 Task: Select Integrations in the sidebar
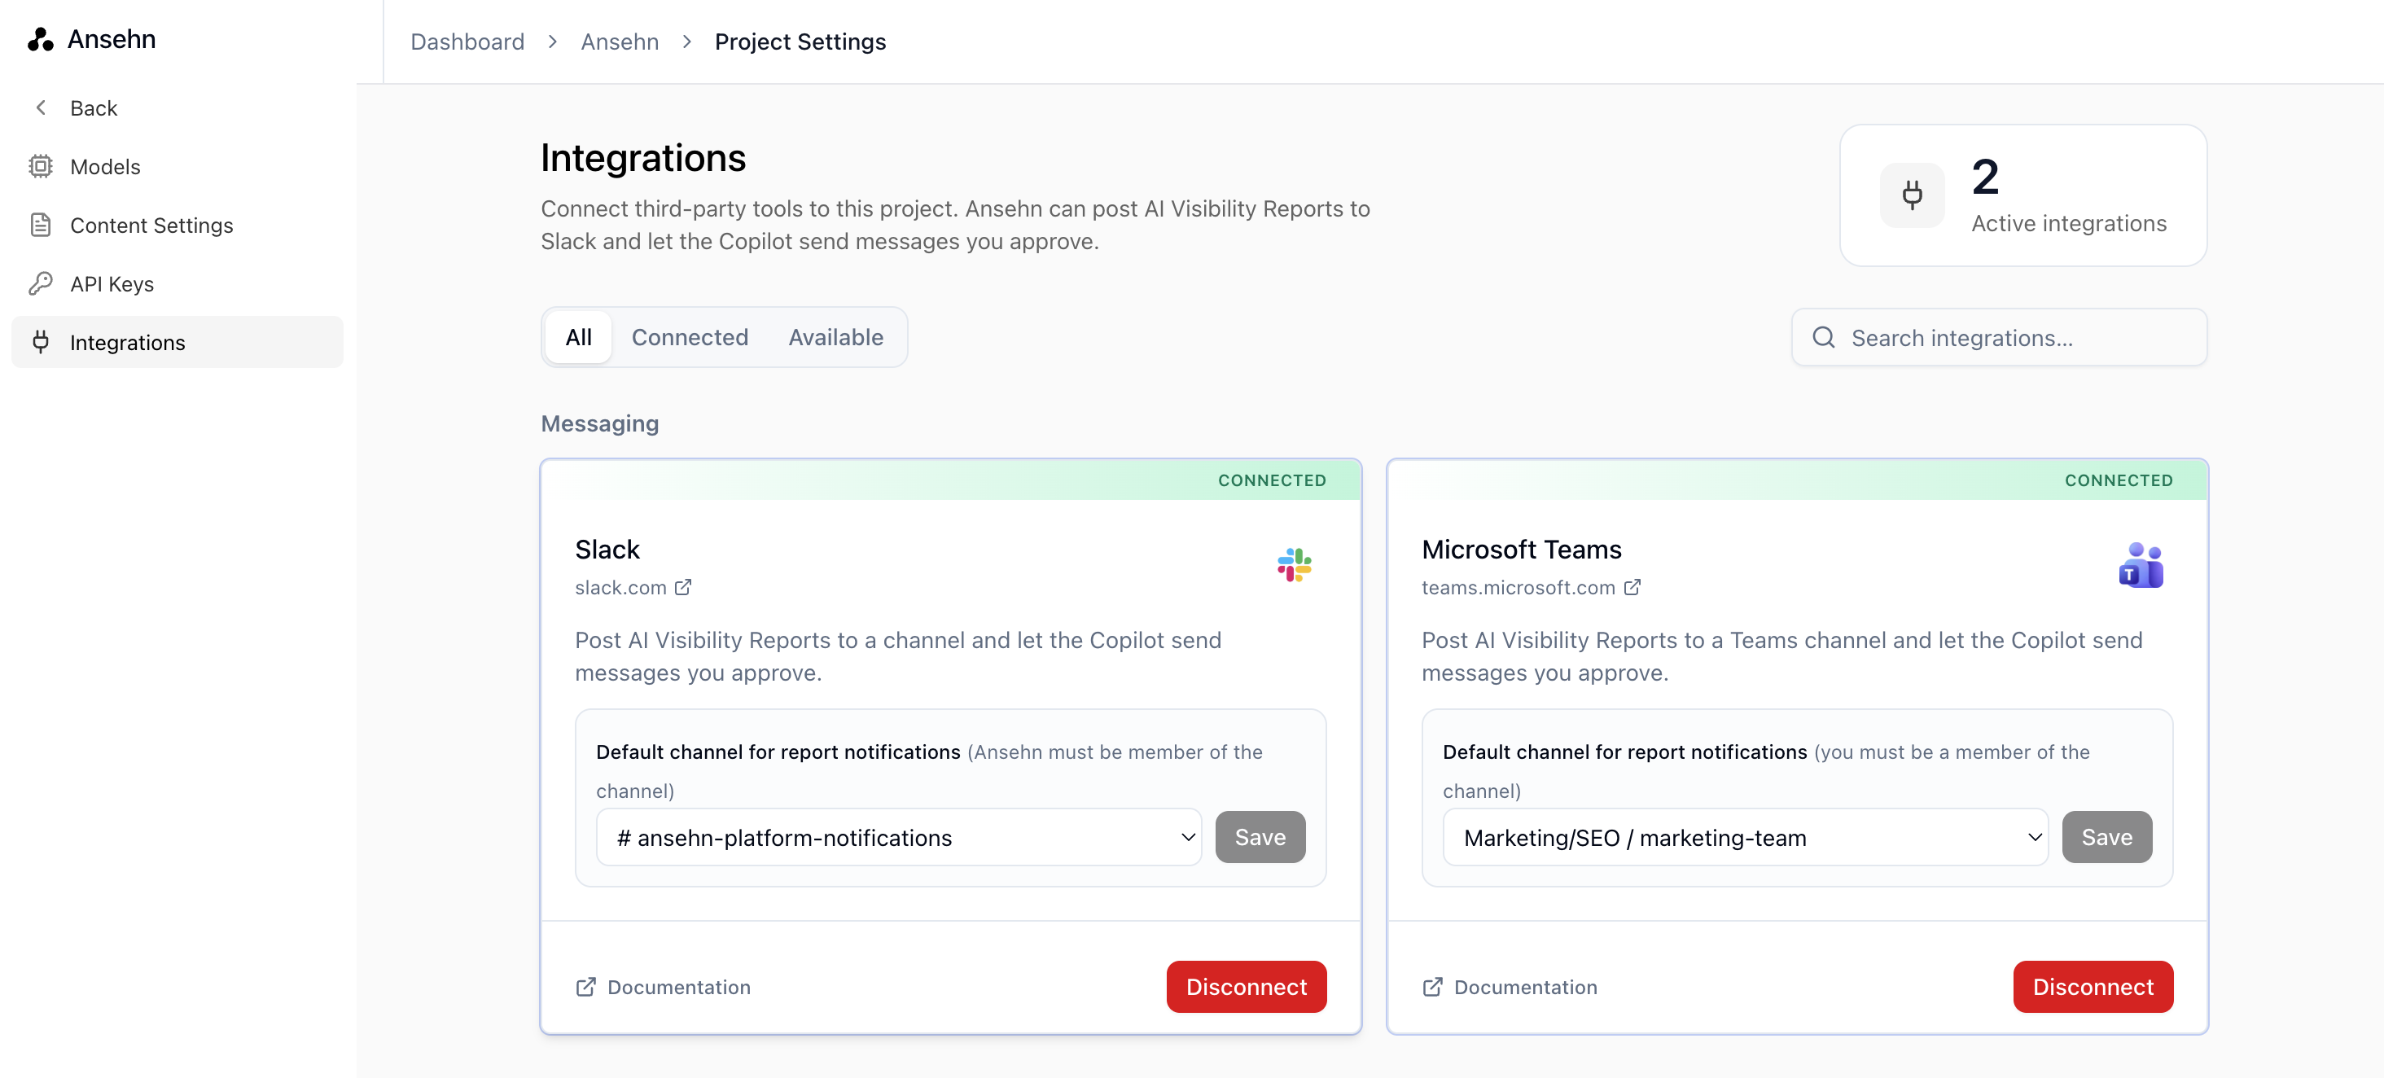[x=177, y=342]
